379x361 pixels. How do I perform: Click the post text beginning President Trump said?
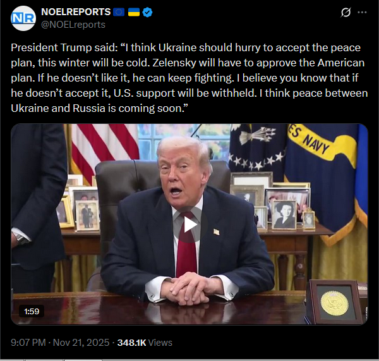pyautogui.click(x=189, y=78)
